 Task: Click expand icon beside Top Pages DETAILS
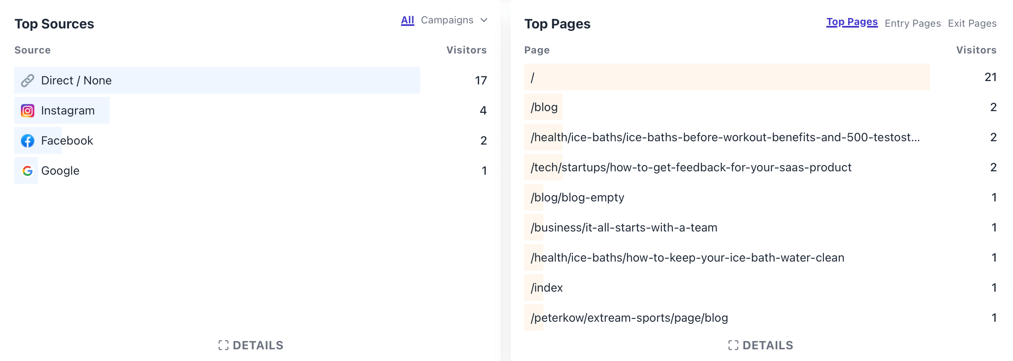click(733, 345)
